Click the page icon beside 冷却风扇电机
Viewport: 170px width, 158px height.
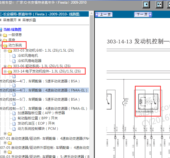(x=14, y=56)
